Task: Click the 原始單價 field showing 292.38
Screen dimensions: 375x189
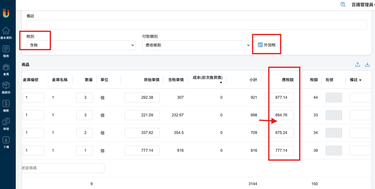Action: click(x=142, y=97)
